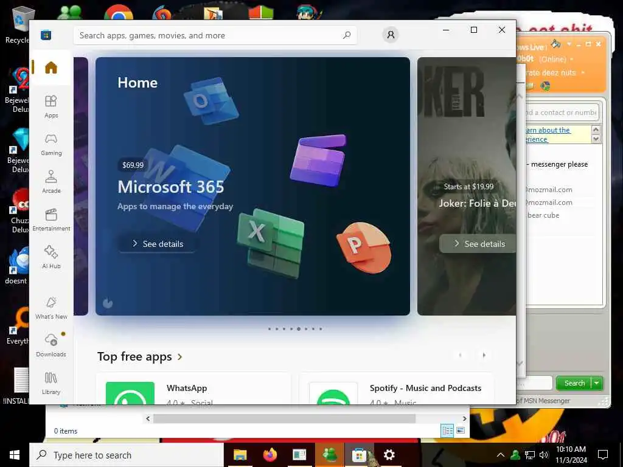Select the active carousel page dot
The height and width of the screenshot is (467, 623).
pyautogui.click(x=298, y=329)
